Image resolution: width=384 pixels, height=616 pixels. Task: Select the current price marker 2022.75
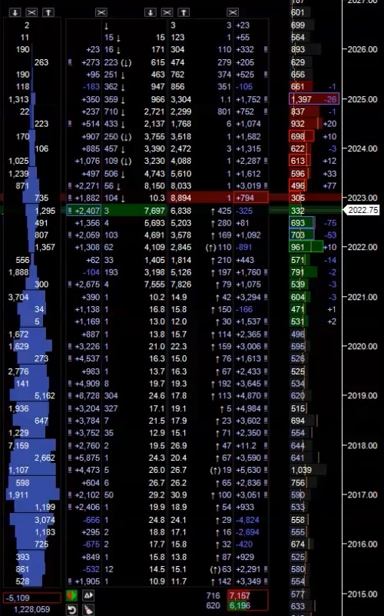[362, 210]
